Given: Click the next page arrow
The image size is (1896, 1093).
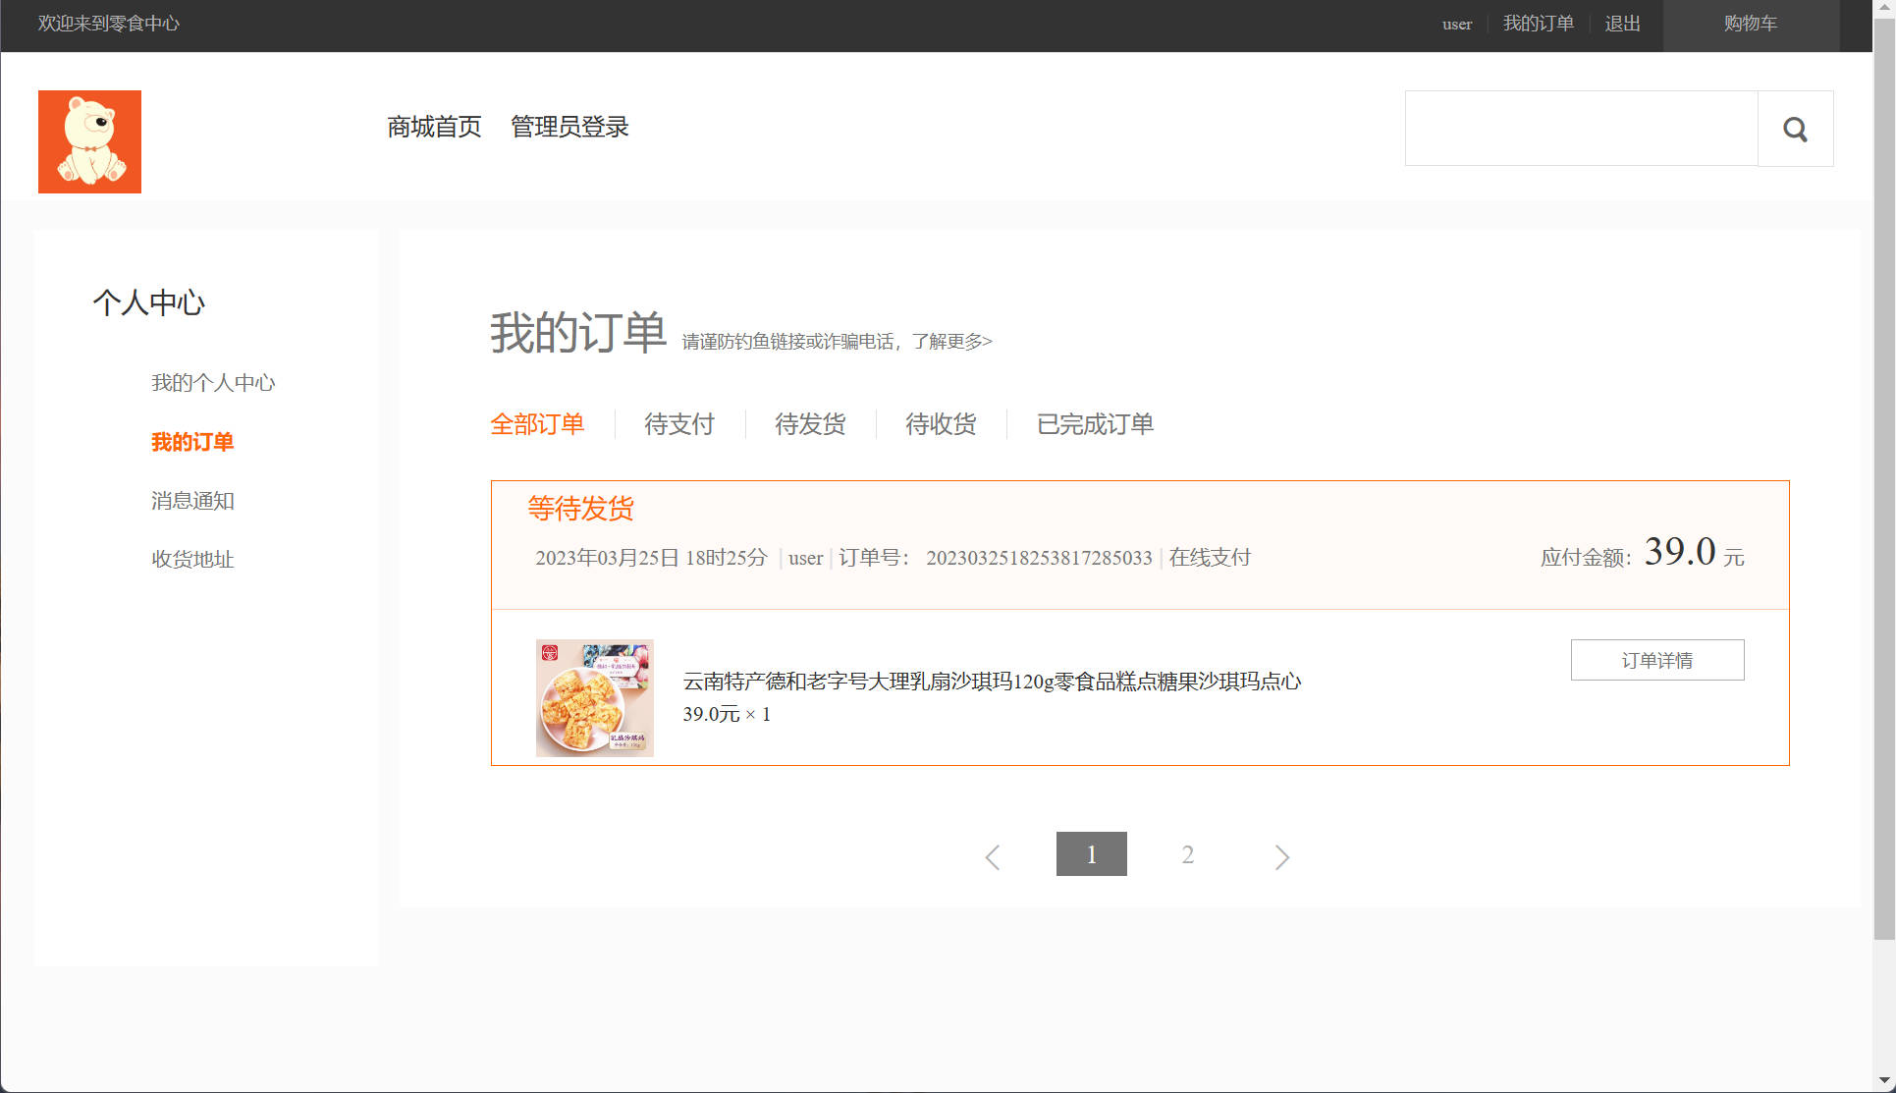Looking at the screenshot, I should 1281,855.
